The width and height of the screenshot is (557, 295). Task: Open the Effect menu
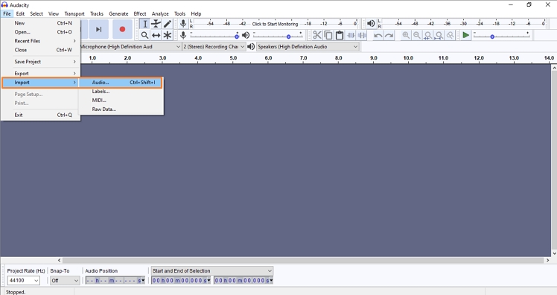(x=139, y=14)
